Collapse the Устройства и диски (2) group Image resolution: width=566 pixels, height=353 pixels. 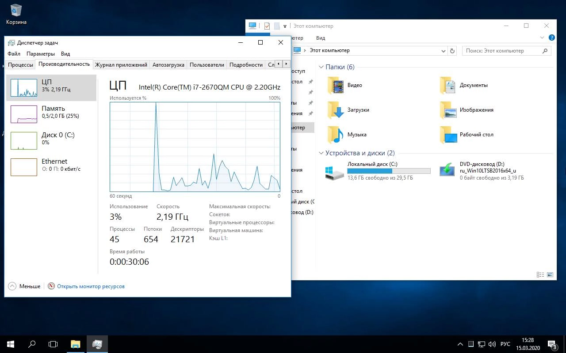321,153
